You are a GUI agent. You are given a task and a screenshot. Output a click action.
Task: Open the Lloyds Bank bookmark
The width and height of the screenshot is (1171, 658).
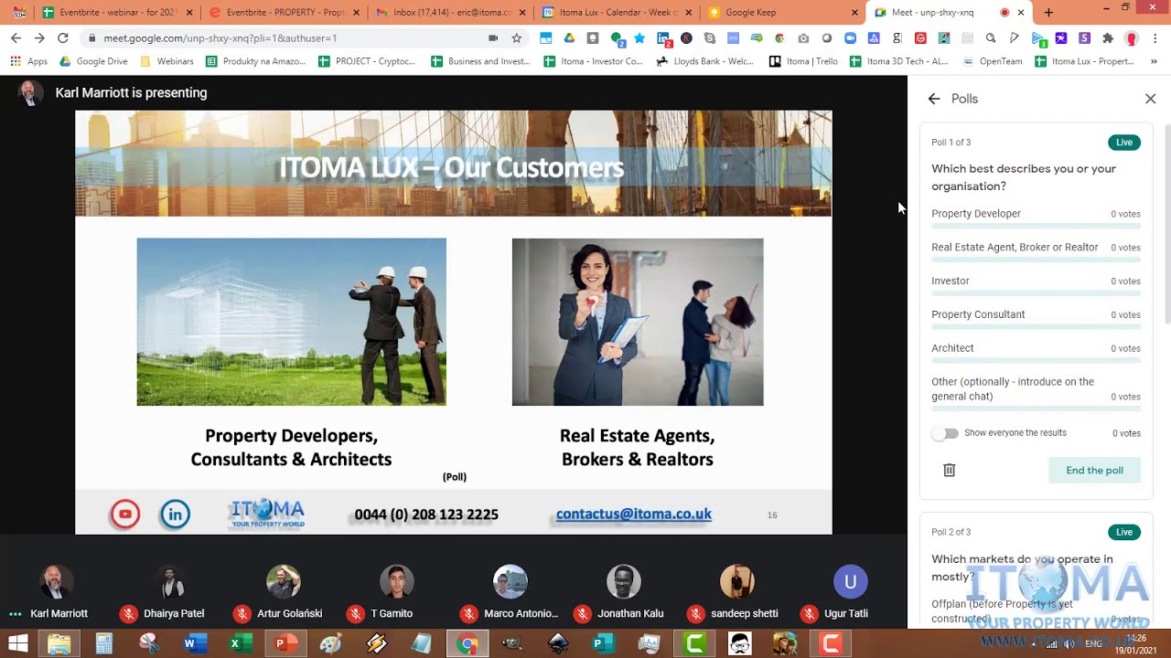705,61
